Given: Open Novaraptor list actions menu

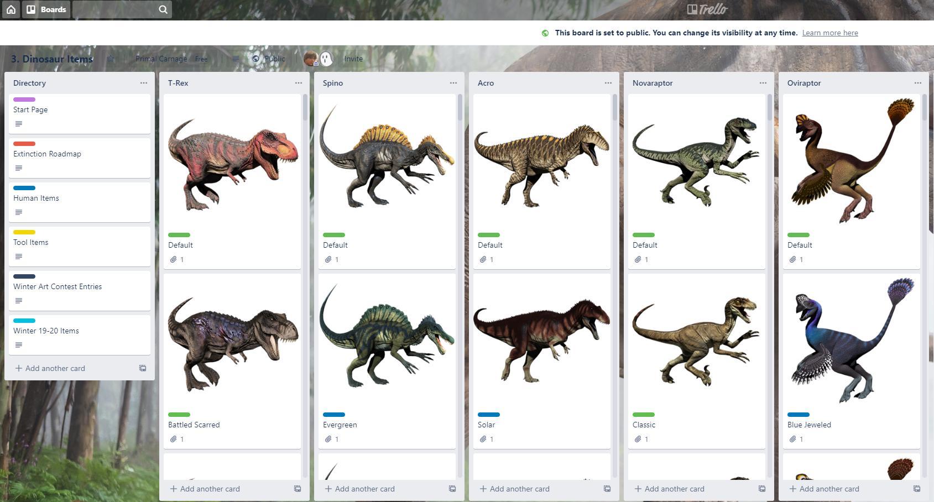Looking at the screenshot, I should click(763, 83).
